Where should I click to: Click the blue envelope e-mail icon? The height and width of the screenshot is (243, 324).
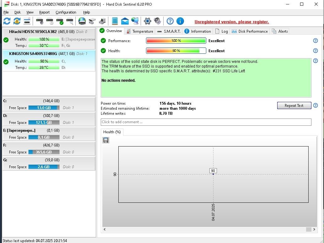125,21
